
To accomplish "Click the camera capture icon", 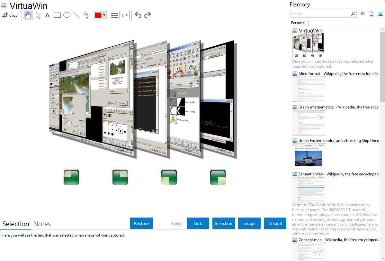I will (363, 14).
